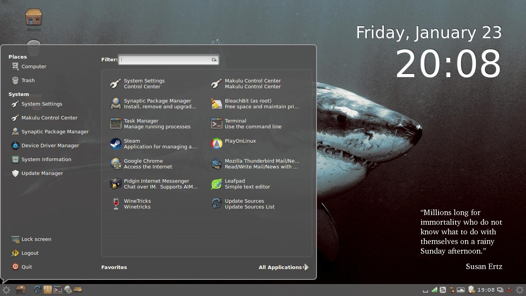Launch the web browser globe on the taskbar

pos(68,290)
